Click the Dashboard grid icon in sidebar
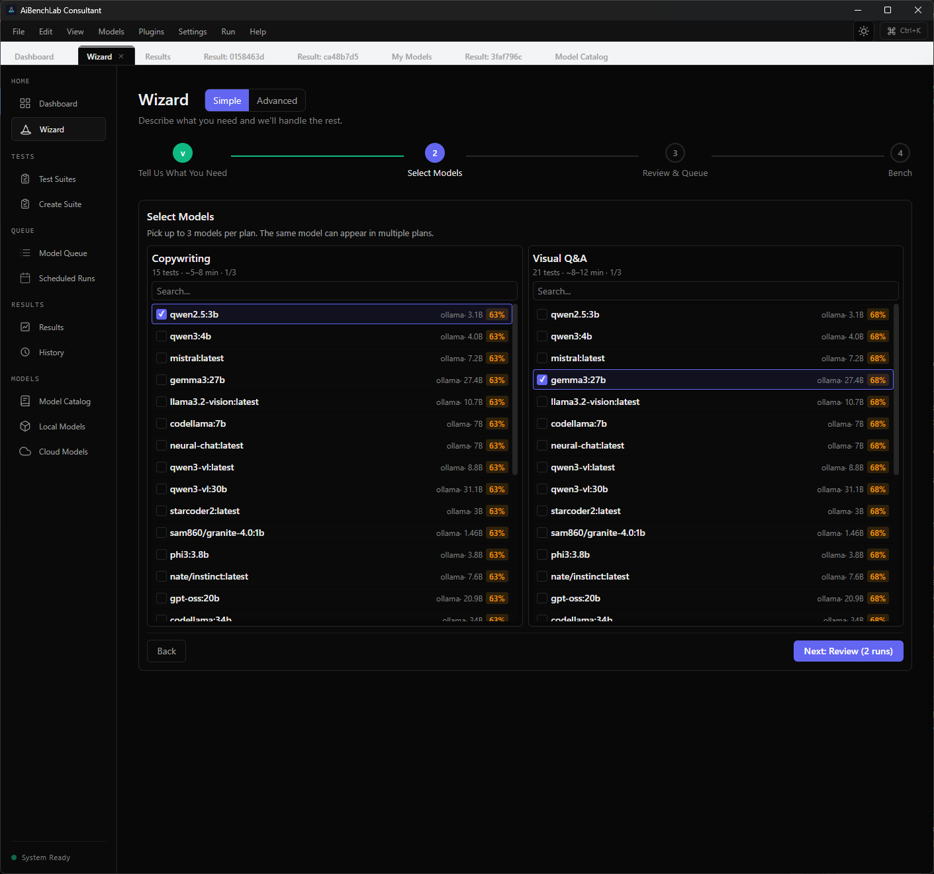 [25, 103]
